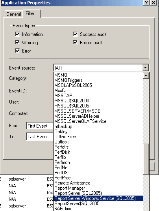Disable Success audit events
The image size is (159, 211).
(x=75, y=34)
